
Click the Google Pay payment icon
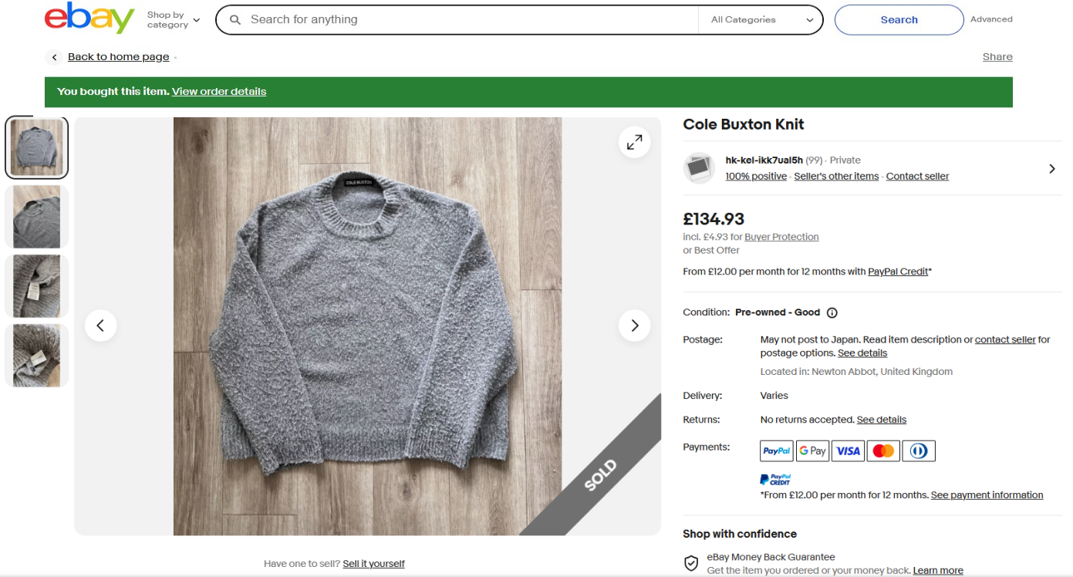(x=812, y=450)
